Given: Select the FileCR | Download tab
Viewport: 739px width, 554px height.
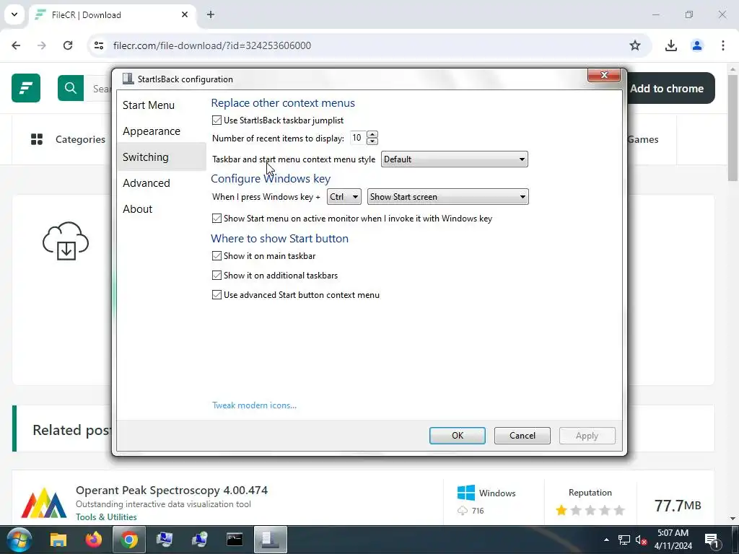Looking at the screenshot, I should (x=112, y=15).
